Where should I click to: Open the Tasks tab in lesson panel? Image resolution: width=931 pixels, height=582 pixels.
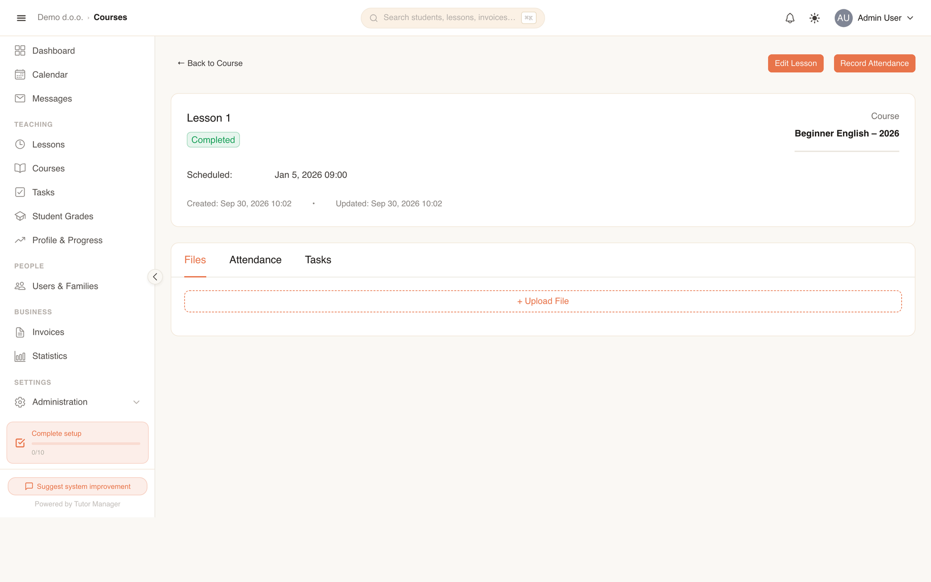point(318,260)
